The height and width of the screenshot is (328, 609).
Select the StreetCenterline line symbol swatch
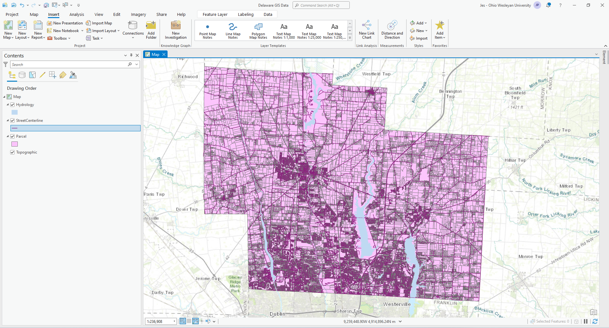[x=15, y=128]
